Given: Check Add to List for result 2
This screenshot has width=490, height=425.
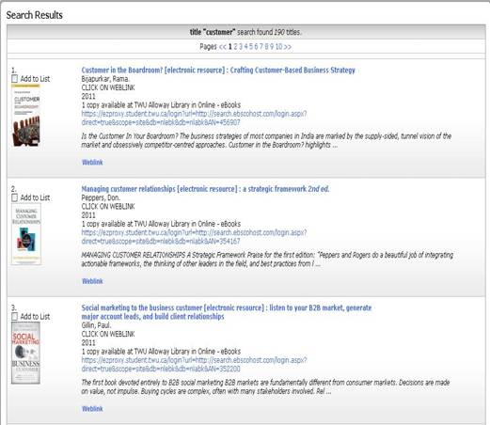Looking at the screenshot, I should point(14,197).
